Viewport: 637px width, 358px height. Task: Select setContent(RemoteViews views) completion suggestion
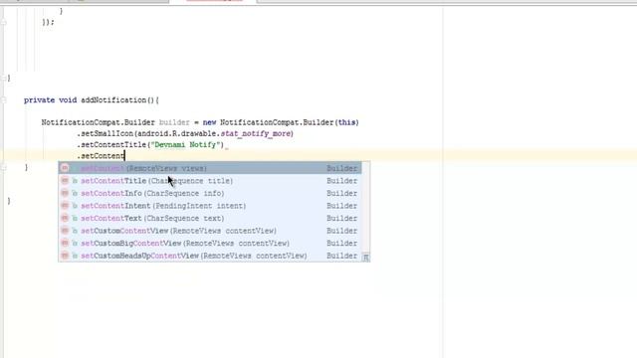point(210,168)
